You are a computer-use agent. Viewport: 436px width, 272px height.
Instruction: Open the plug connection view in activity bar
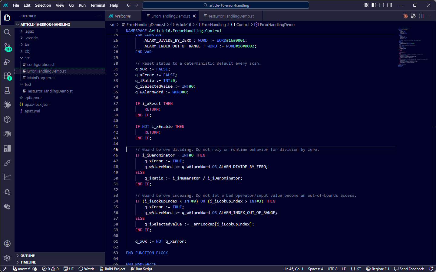[7, 163]
